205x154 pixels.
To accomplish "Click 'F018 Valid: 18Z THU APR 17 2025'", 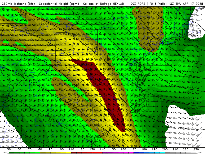I will click(x=176, y=4).
